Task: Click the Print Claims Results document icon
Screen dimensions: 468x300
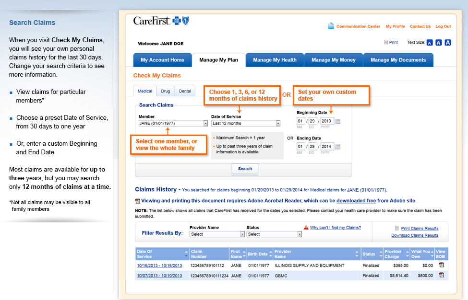Action: 397,228
